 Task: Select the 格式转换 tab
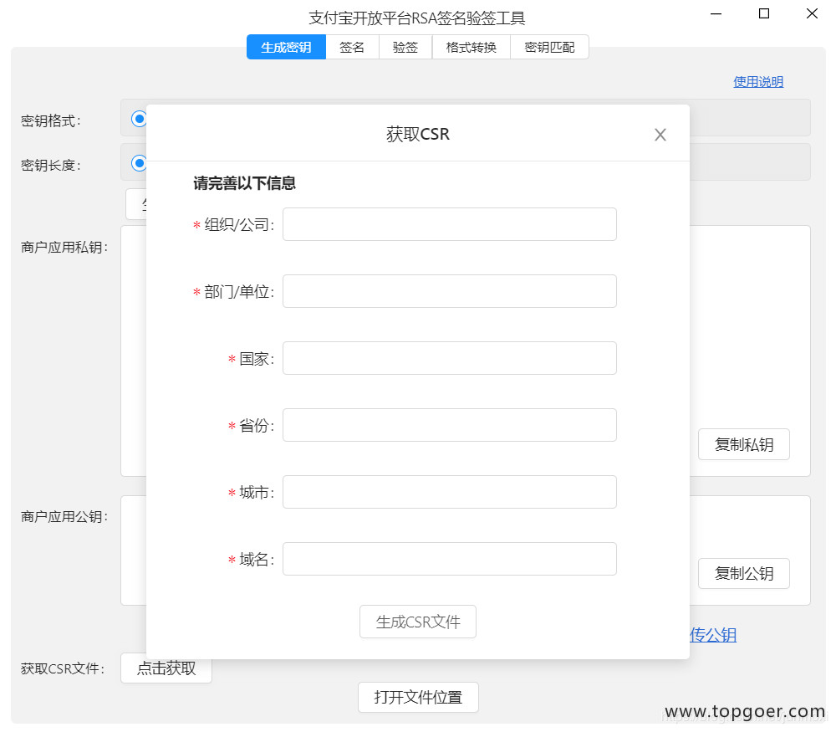(472, 47)
